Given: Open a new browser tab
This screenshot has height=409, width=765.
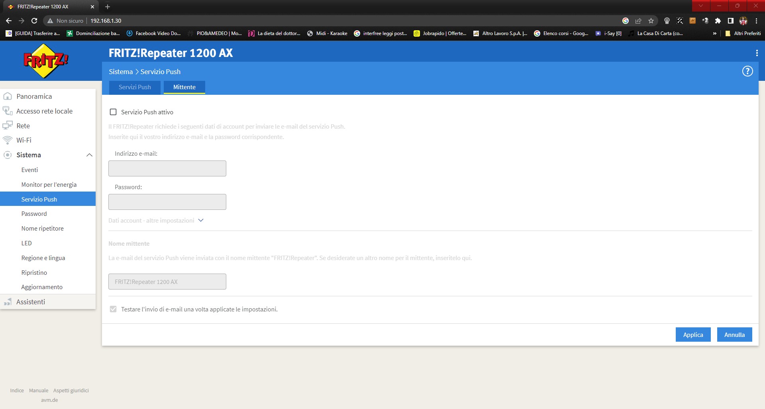Looking at the screenshot, I should (x=108, y=7).
